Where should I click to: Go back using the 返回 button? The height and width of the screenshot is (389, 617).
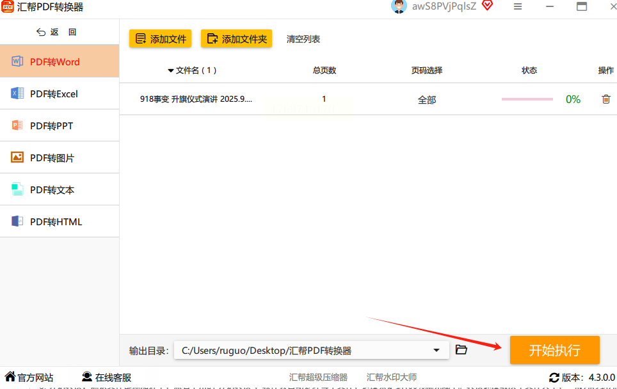pyautogui.click(x=56, y=32)
